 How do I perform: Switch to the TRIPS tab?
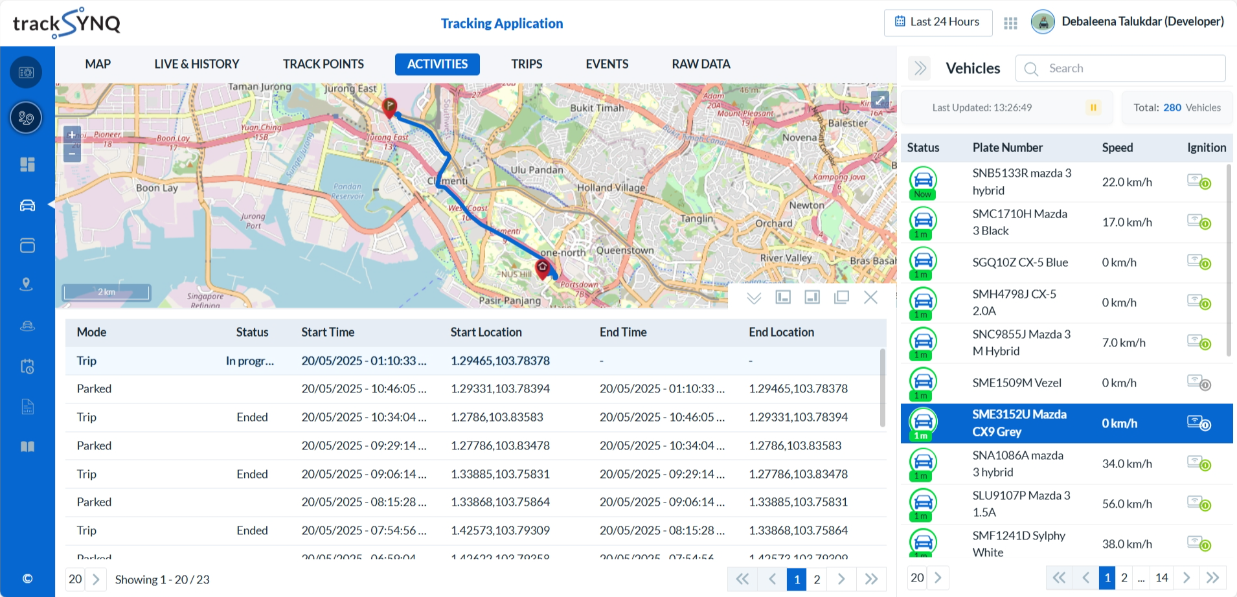point(527,63)
